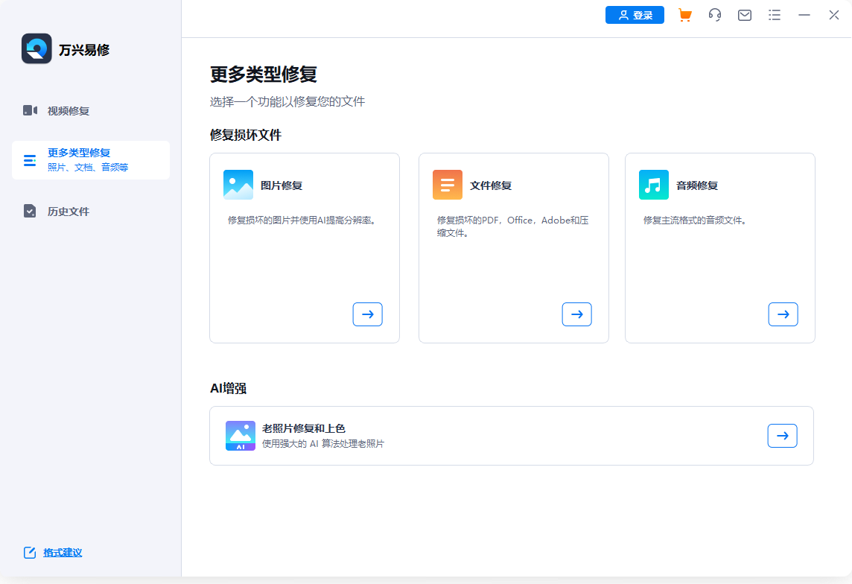Open the mail message icon
This screenshot has height=584, width=852.
(744, 15)
